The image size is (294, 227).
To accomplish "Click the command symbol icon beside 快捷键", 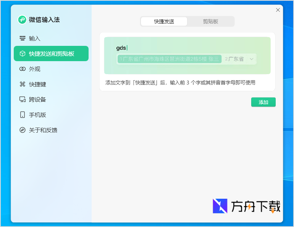I will pos(23,84).
